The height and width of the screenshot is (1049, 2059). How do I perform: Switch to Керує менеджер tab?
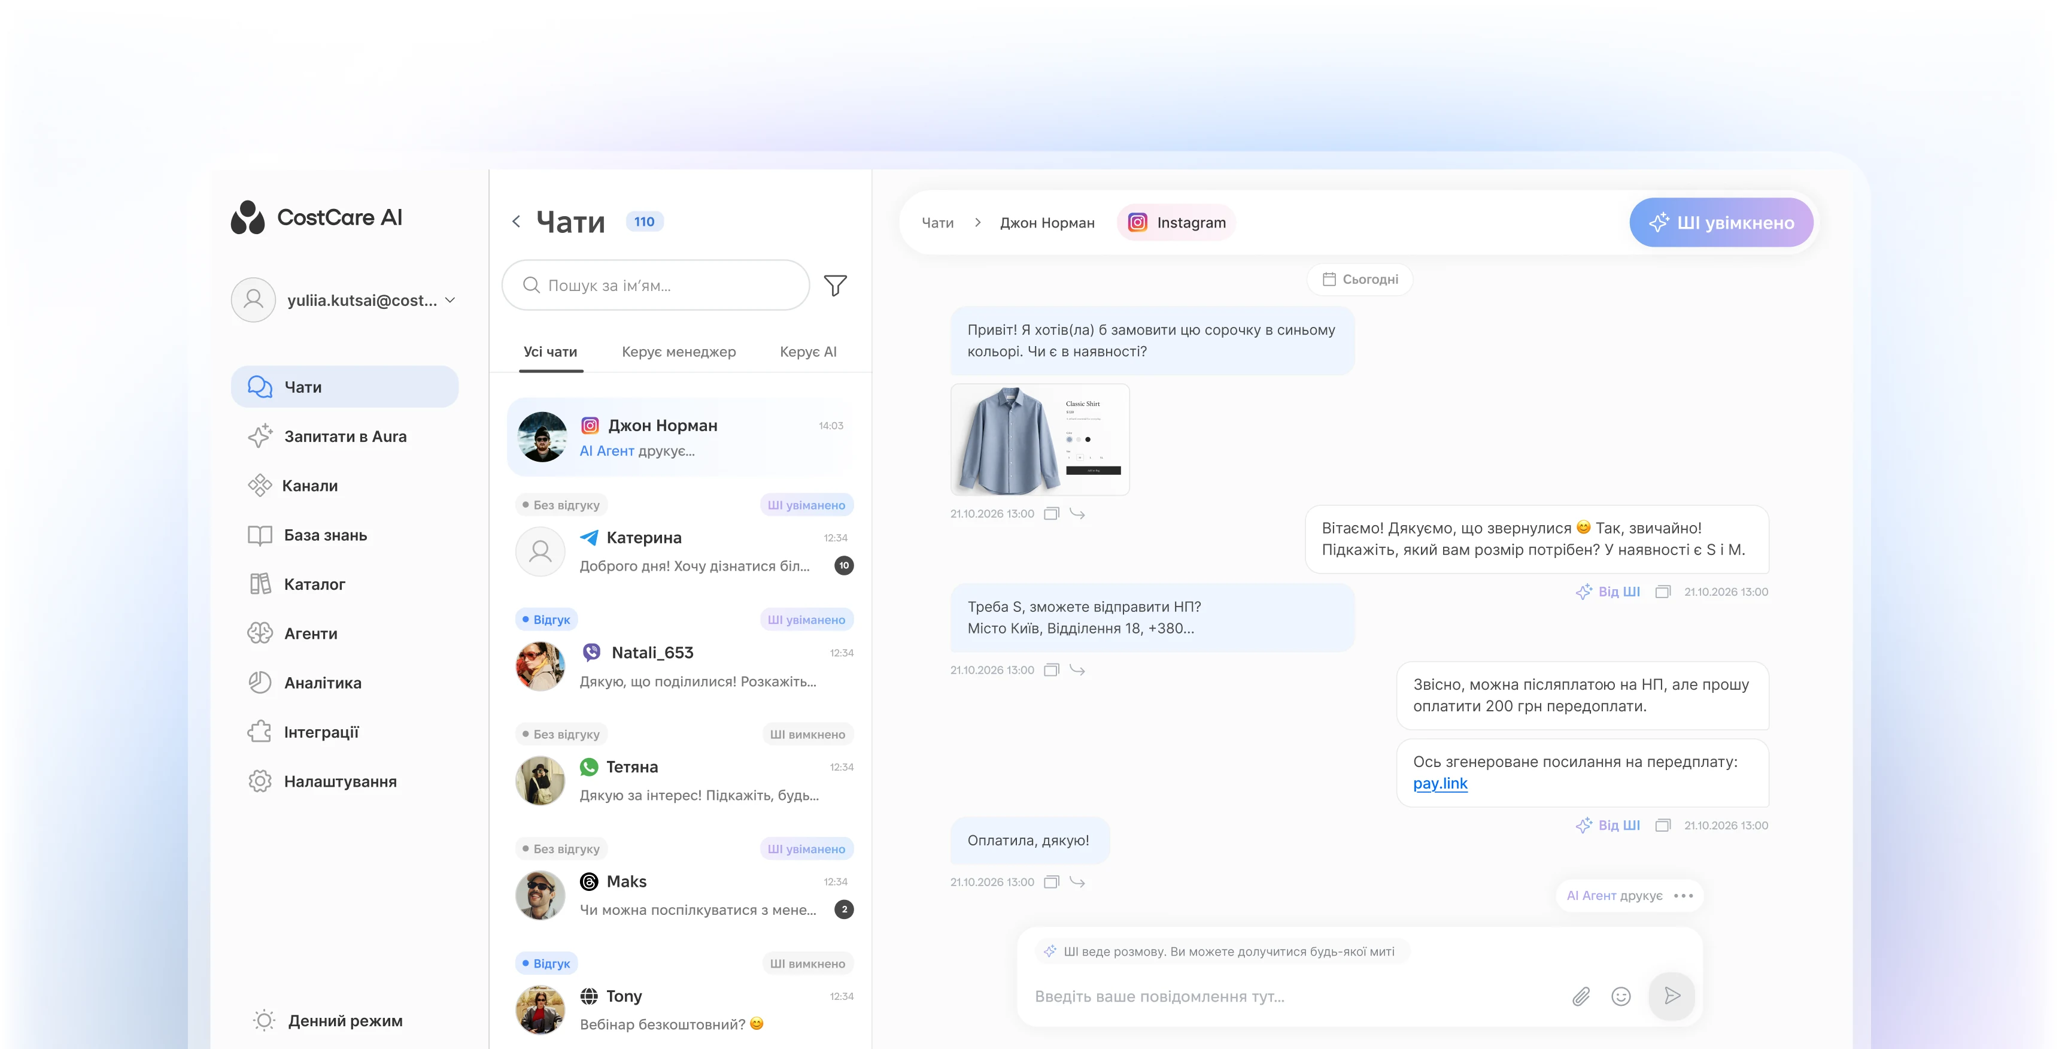[x=679, y=352]
